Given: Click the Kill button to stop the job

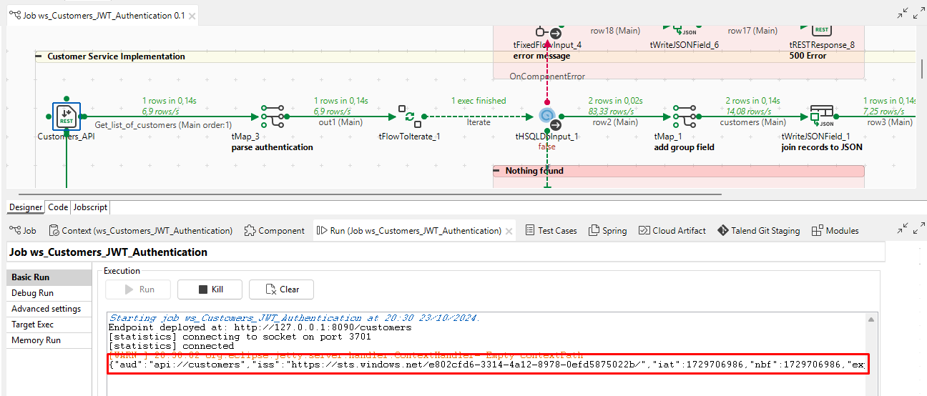Looking at the screenshot, I should [x=210, y=289].
